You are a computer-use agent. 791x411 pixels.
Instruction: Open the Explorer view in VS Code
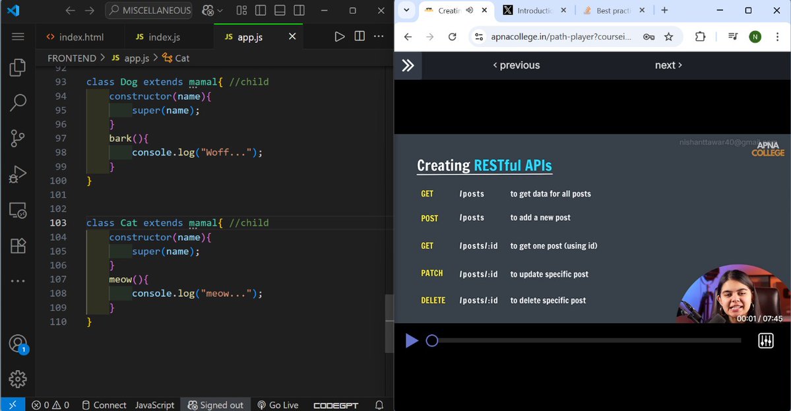click(x=18, y=67)
